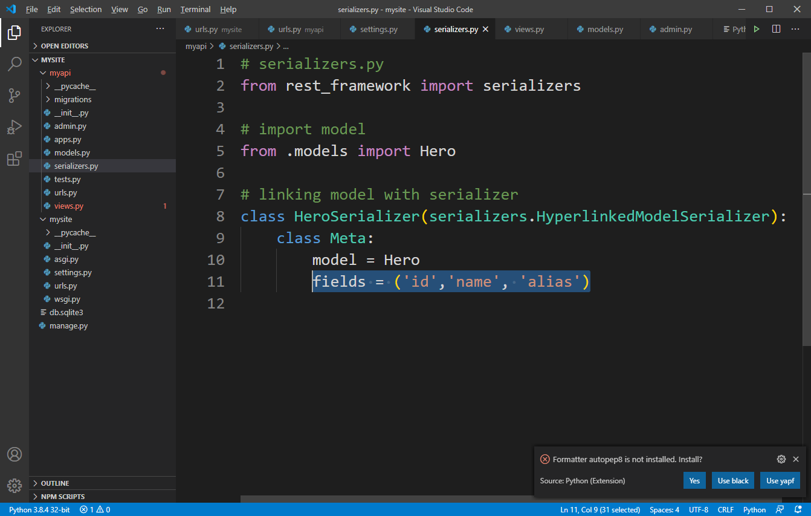Change line endings via CRLF
The image size is (811, 516).
[x=726, y=509]
